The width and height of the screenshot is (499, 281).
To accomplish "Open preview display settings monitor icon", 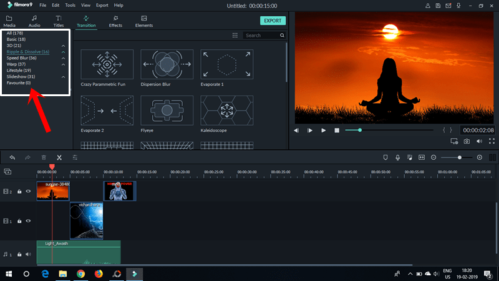I will [x=454, y=141].
